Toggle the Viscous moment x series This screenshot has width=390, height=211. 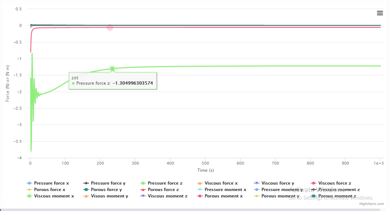click(54, 196)
